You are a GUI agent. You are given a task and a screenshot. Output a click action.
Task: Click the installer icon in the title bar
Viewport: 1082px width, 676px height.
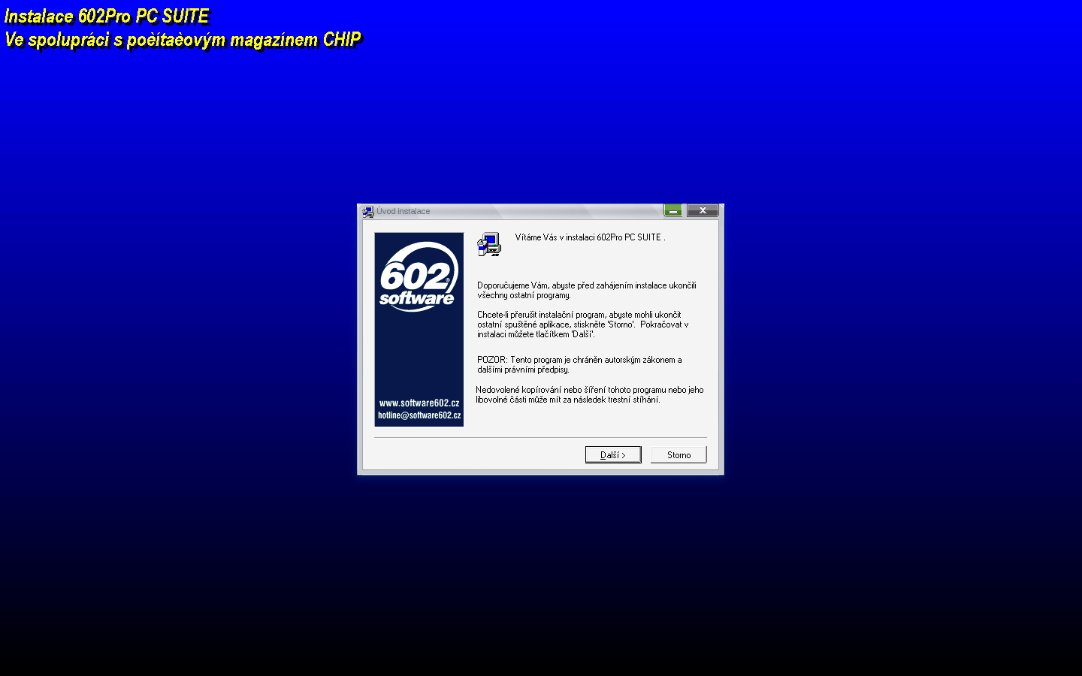click(368, 212)
